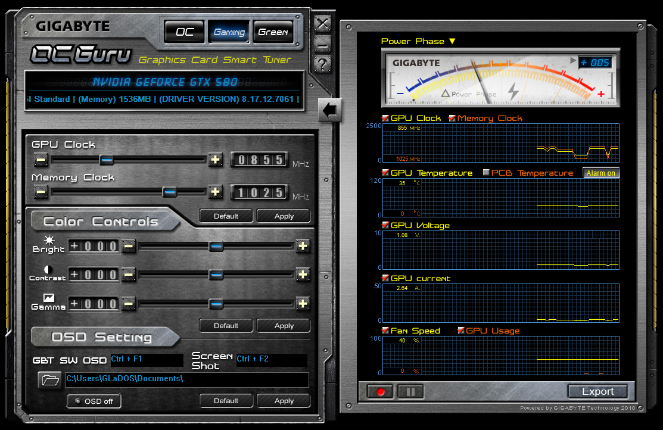Click the +005 power phase readout

[594, 63]
